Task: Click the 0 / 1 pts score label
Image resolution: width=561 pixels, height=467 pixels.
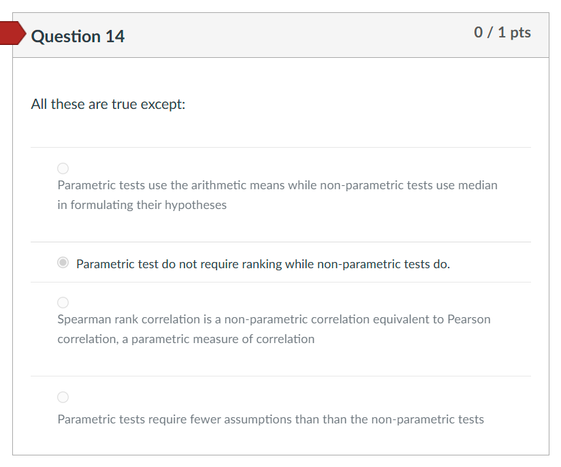Action: pyautogui.click(x=503, y=32)
